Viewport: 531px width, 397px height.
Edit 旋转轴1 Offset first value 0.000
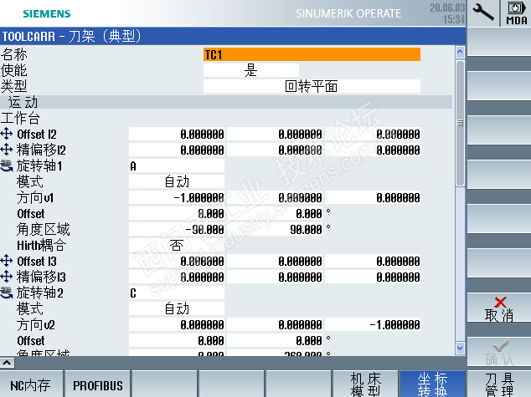click(177, 213)
